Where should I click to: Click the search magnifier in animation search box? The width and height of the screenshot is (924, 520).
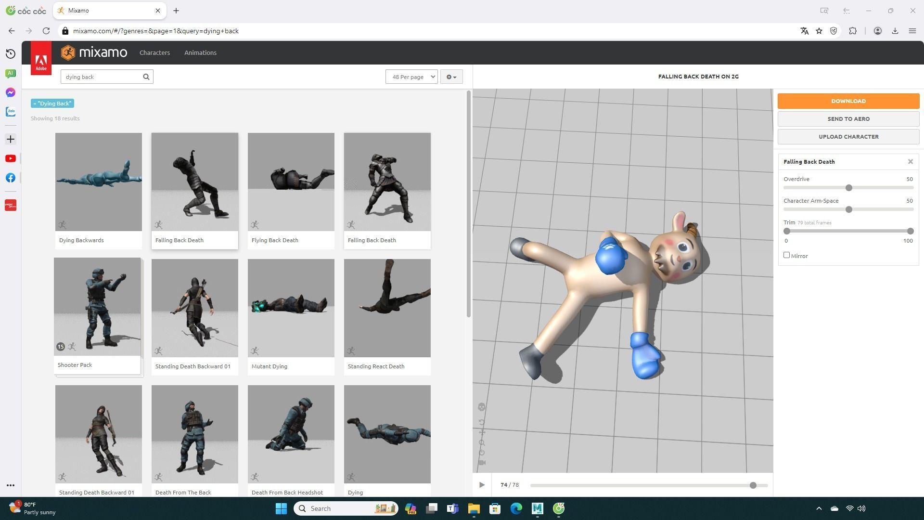tap(146, 77)
